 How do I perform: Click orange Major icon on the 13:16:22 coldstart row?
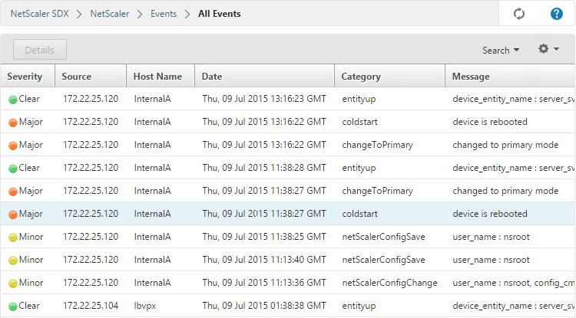(13, 123)
